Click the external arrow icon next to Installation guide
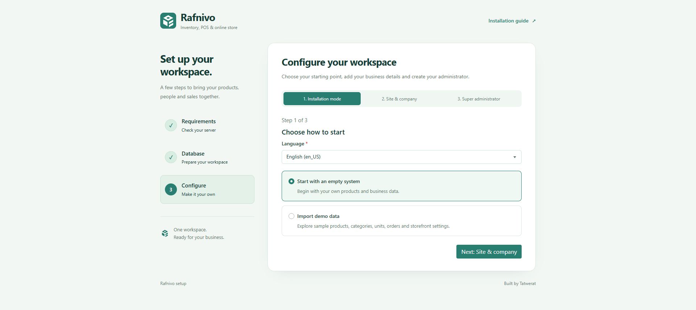Image resolution: width=696 pixels, height=310 pixels. (x=534, y=21)
